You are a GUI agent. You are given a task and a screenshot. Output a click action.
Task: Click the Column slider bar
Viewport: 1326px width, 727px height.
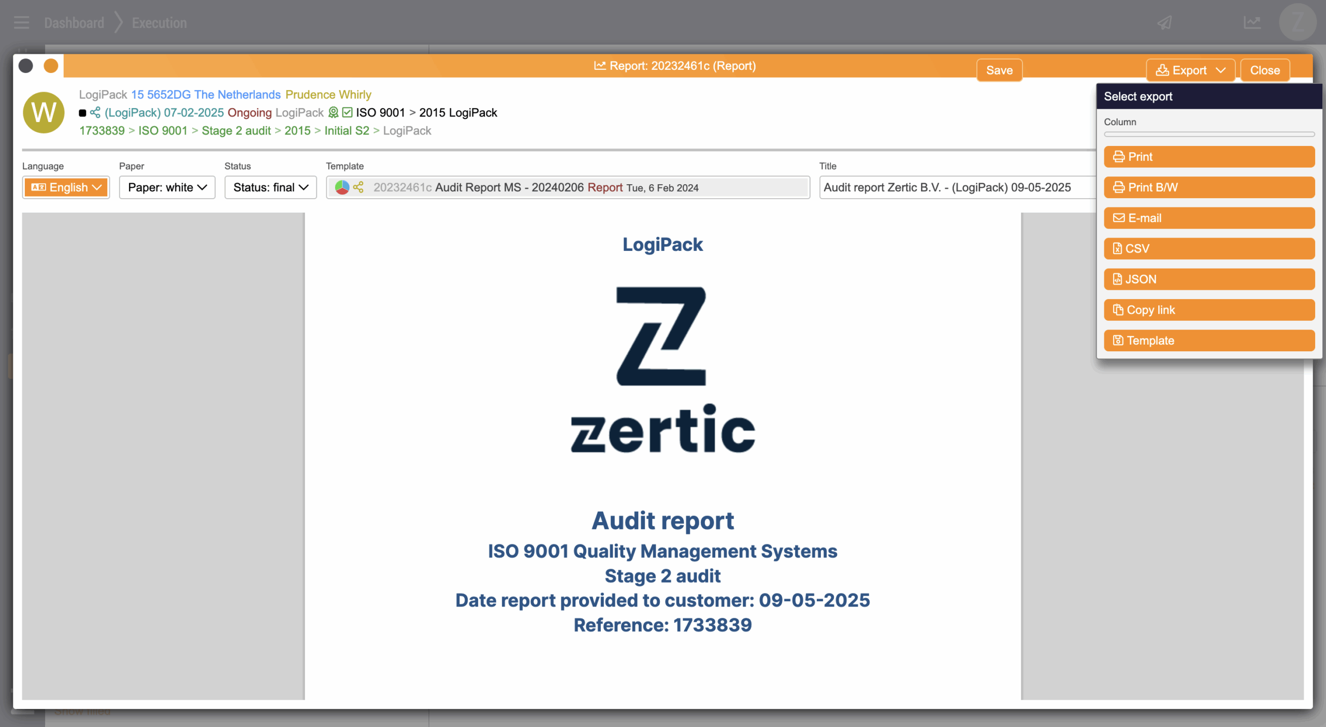(1208, 135)
